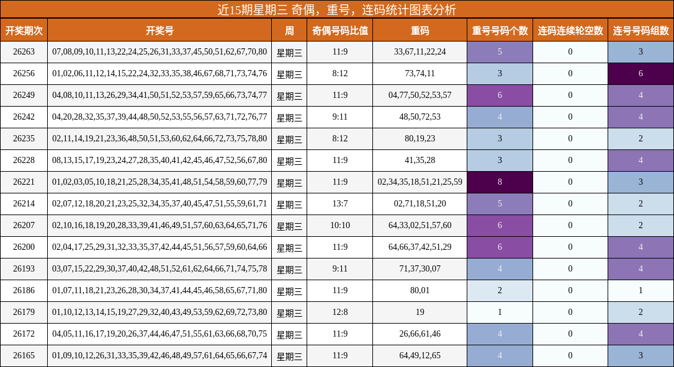Click repeat numbers cell 48,50,72,53
This screenshot has width=674, height=367.
pyautogui.click(x=420, y=117)
